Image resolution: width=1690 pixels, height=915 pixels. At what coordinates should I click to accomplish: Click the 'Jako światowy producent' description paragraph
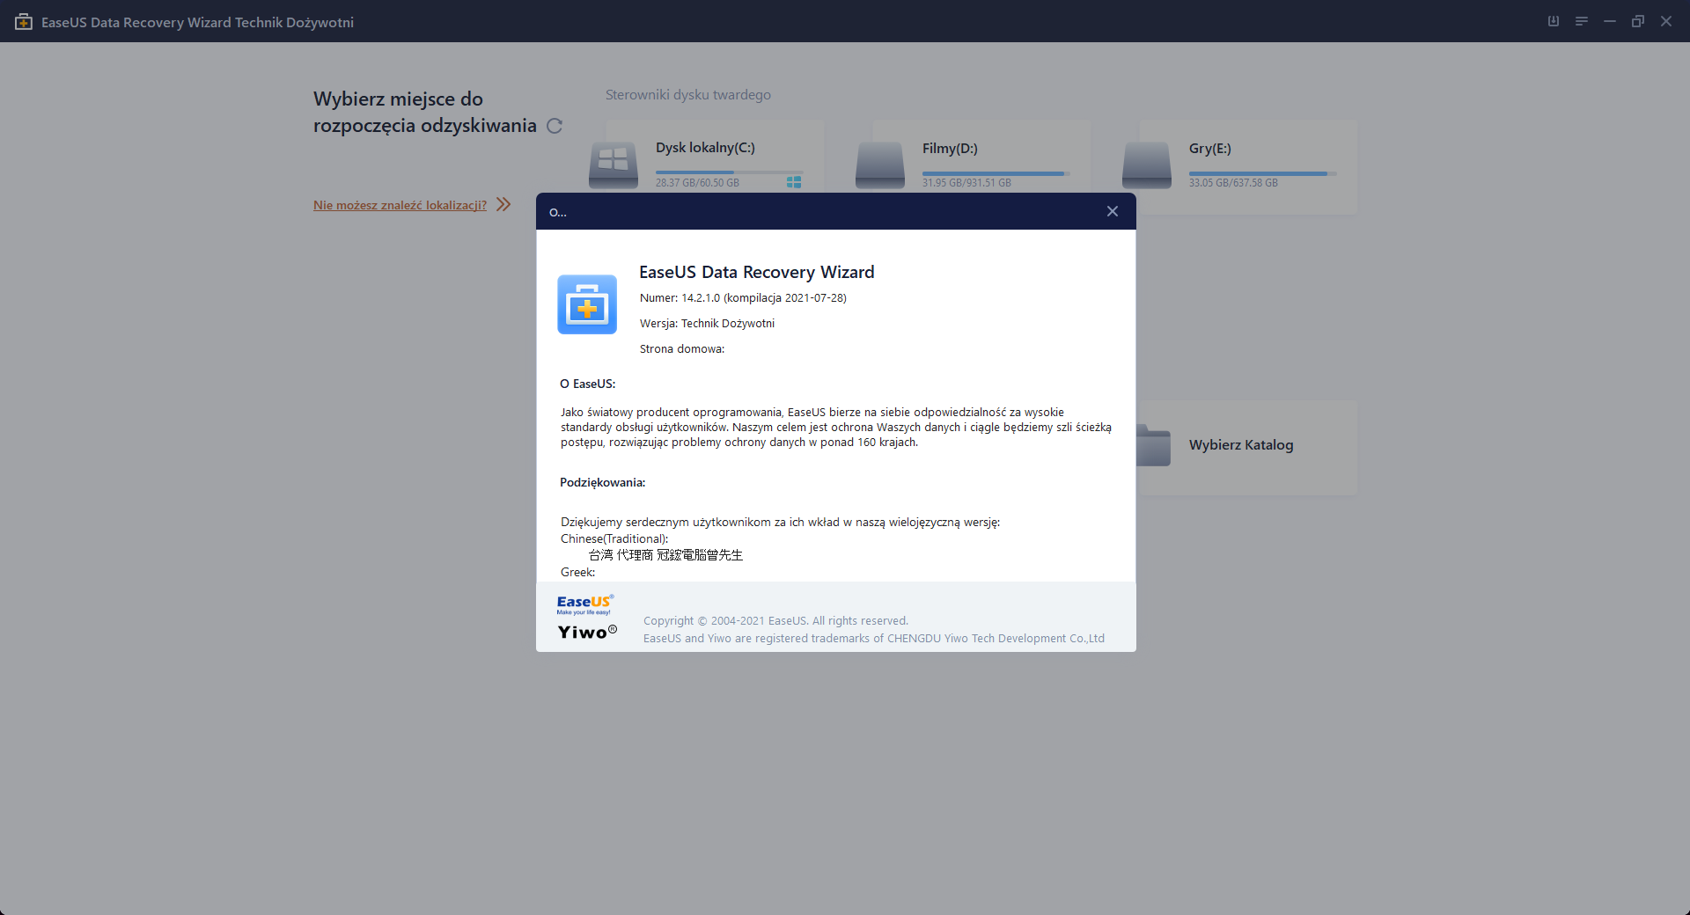click(x=836, y=428)
